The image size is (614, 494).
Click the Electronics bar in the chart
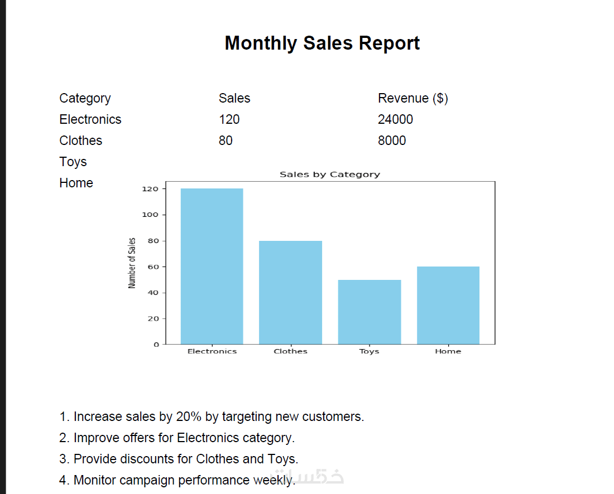pyautogui.click(x=212, y=267)
